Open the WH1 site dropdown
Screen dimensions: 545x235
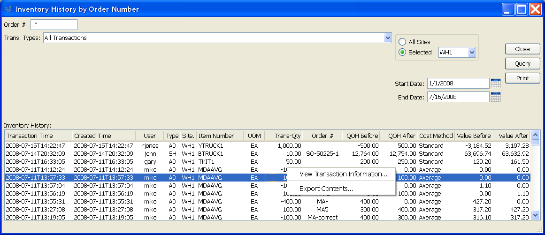(x=472, y=53)
